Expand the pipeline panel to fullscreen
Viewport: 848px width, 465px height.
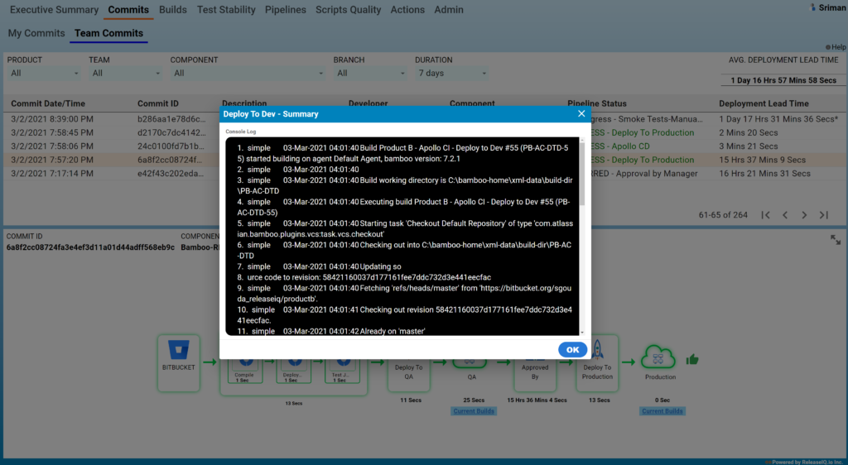(x=836, y=239)
